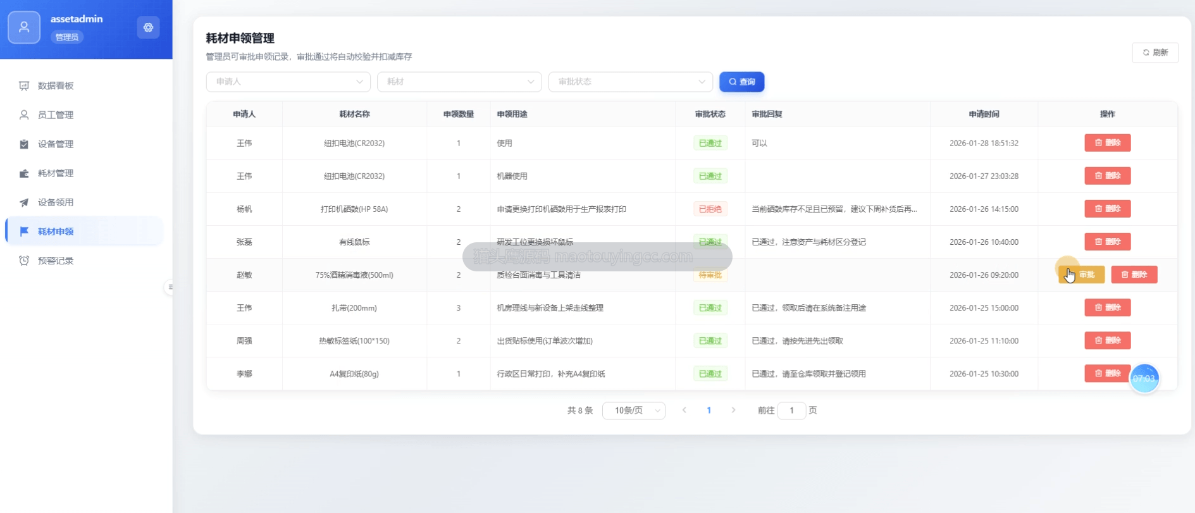1195x513 pixels.
Task: Click the 耗材申领 flag icon
Action: click(24, 231)
